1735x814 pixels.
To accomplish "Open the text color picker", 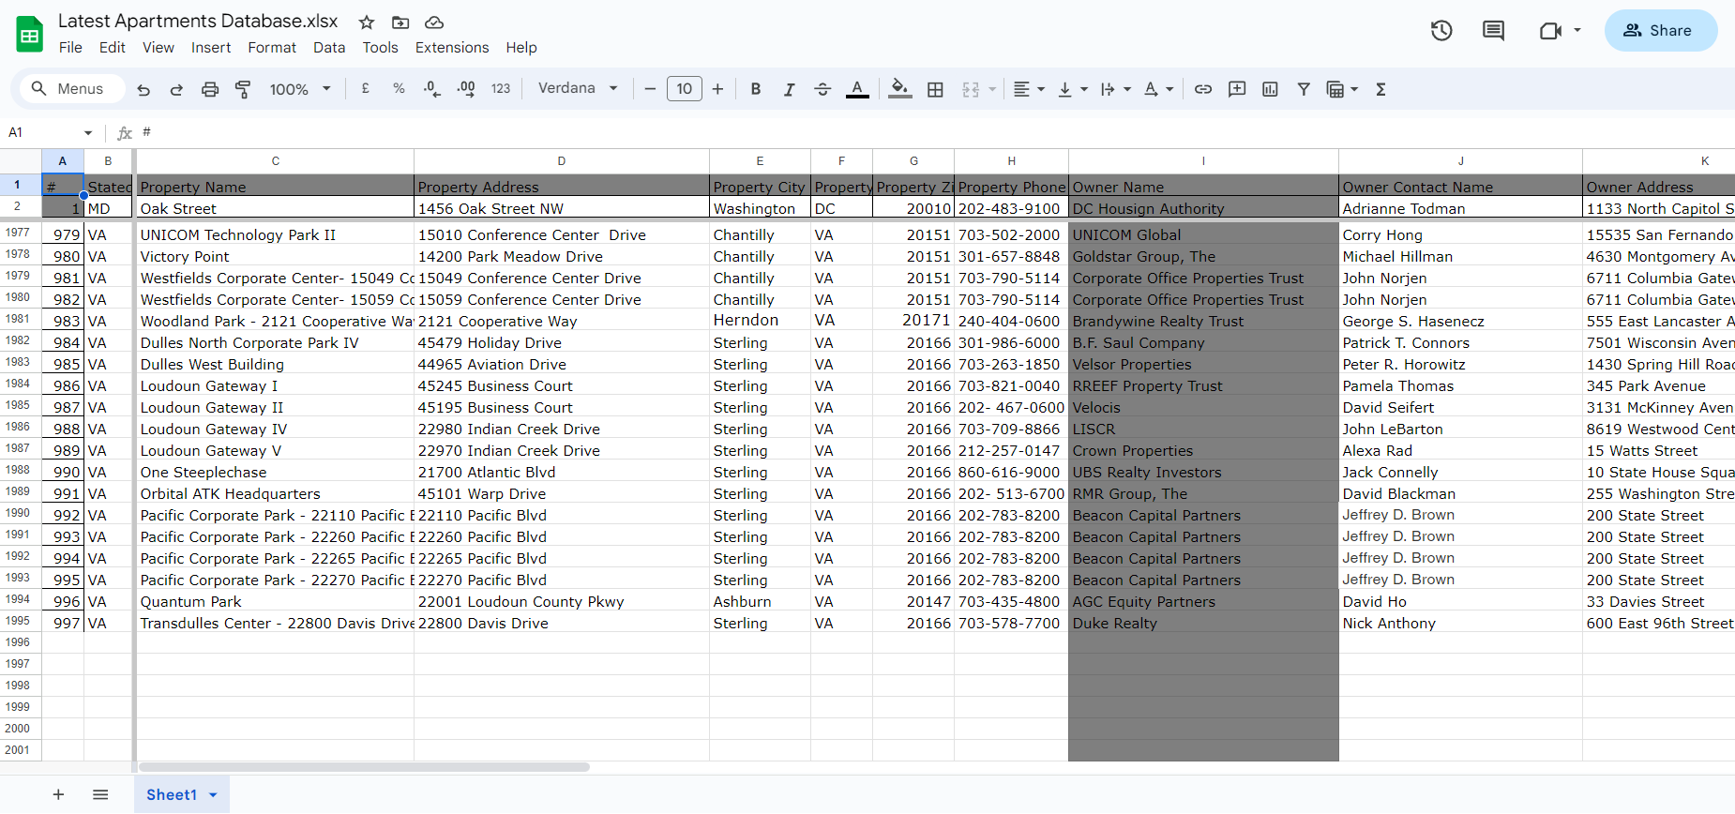I will [857, 89].
